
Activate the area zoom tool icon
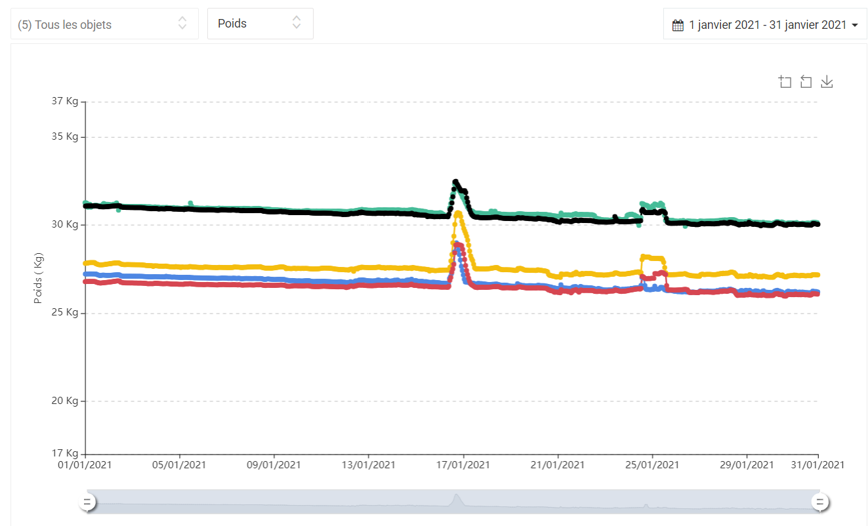[785, 81]
